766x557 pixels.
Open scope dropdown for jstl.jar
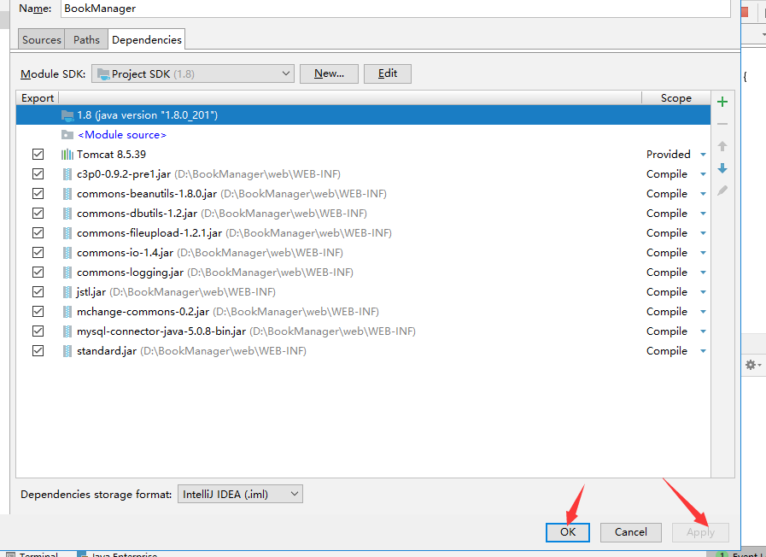pyautogui.click(x=703, y=292)
